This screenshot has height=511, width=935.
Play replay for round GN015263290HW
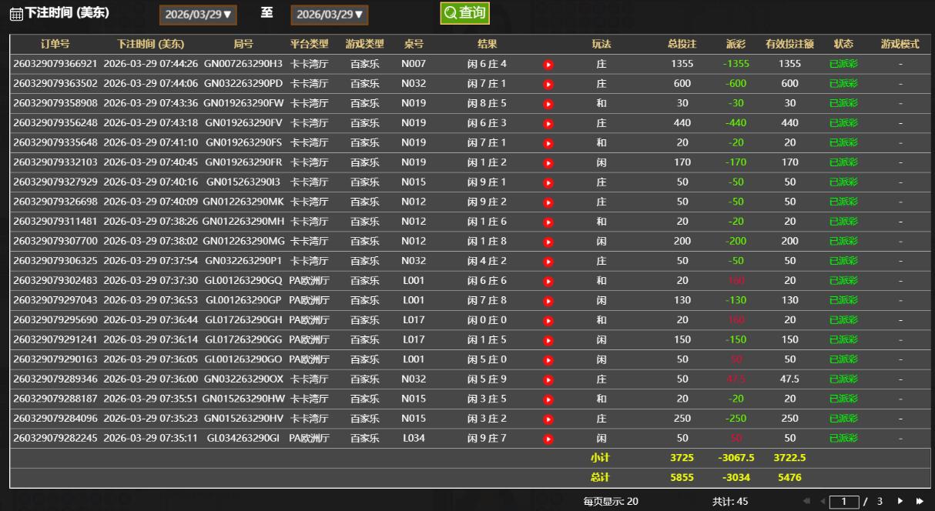[548, 399]
